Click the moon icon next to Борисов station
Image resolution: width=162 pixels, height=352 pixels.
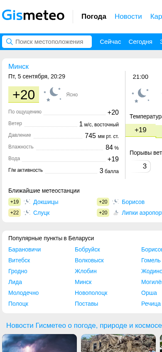tap(115, 202)
